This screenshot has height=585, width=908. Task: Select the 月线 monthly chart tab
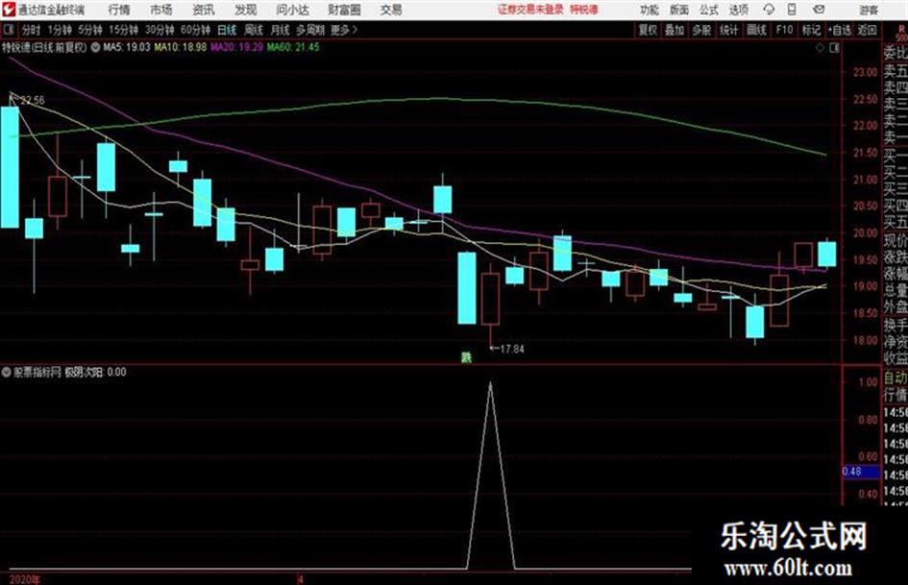pyautogui.click(x=281, y=30)
